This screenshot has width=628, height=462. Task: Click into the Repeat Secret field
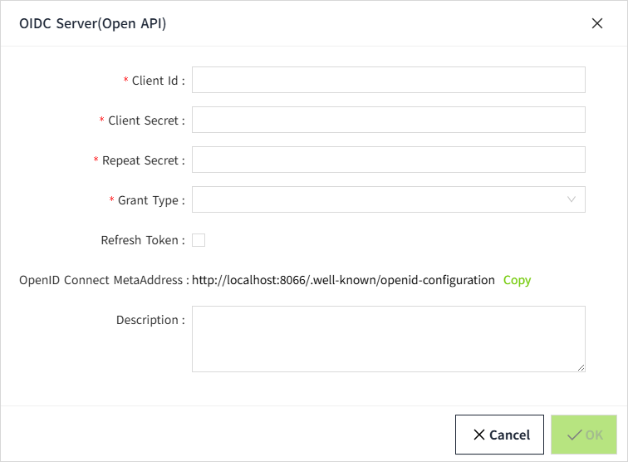click(x=388, y=160)
